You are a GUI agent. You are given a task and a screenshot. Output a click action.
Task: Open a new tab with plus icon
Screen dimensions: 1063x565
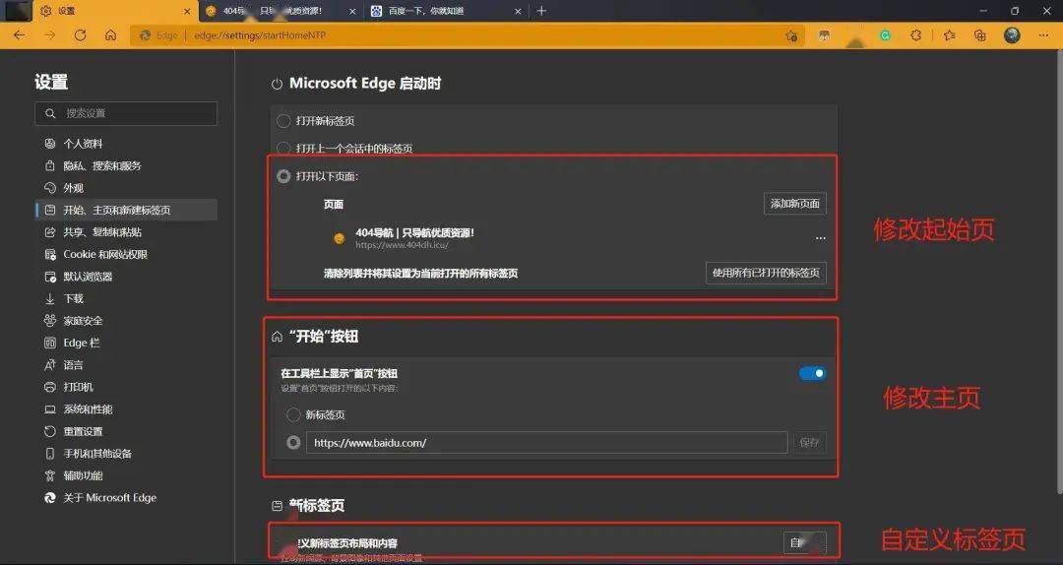pyautogui.click(x=541, y=11)
